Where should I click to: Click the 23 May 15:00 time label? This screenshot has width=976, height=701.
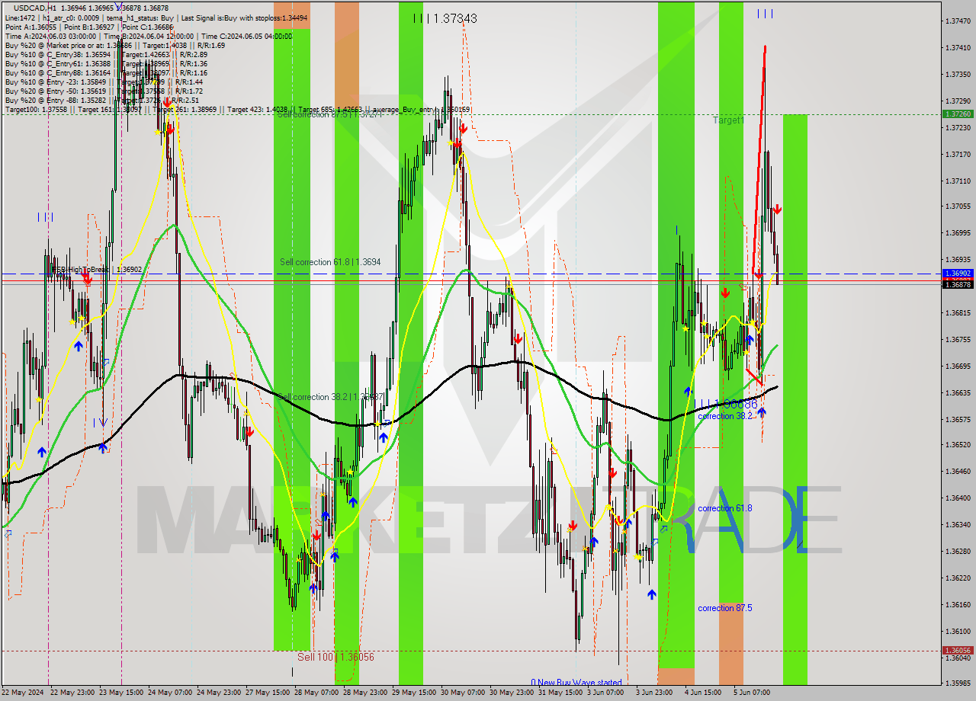(121, 693)
